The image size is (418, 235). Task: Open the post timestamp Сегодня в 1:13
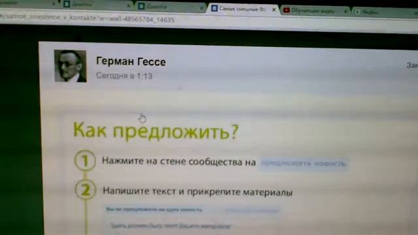tap(124, 76)
